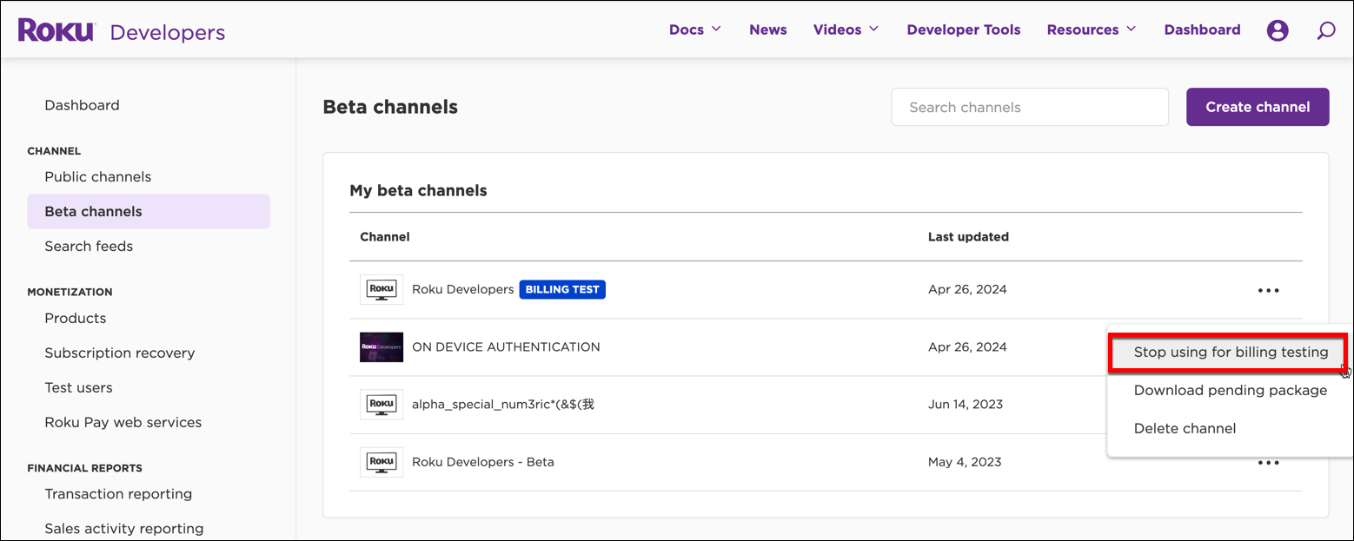The image size is (1354, 541).
Task: Go to Public channels
Action: [97, 176]
